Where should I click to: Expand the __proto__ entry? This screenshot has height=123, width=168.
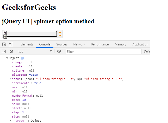pos(10,121)
